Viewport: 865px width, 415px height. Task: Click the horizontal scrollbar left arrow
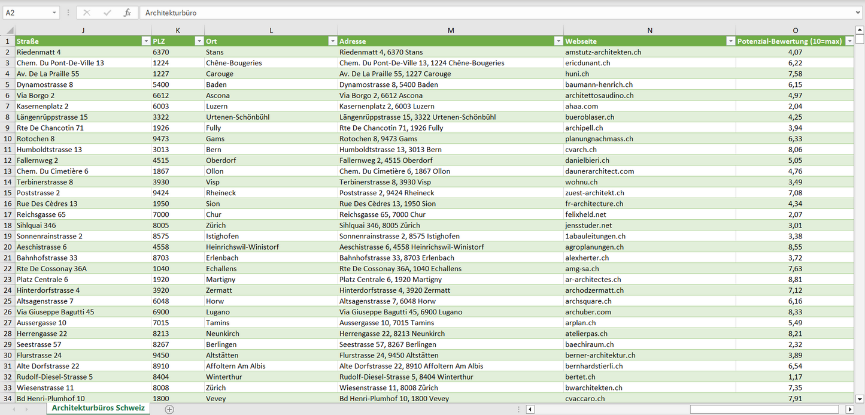pyautogui.click(x=530, y=409)
